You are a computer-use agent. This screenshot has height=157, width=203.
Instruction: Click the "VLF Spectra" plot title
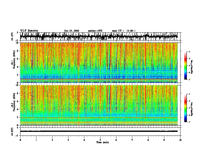[x=29, y=31]
